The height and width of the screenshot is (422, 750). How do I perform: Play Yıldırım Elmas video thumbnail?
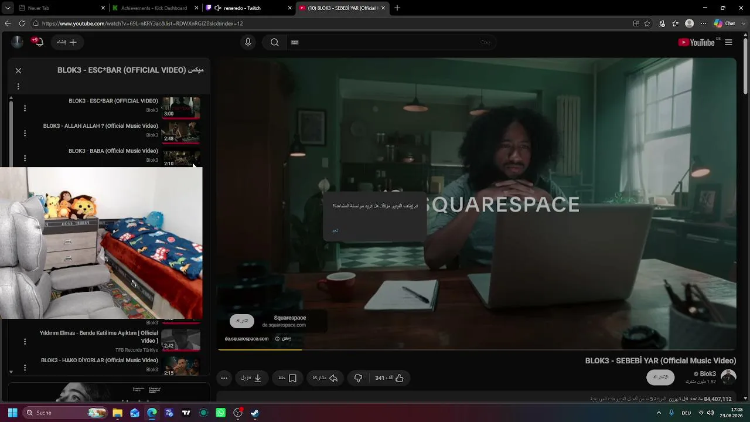click(x=181, y=339)
